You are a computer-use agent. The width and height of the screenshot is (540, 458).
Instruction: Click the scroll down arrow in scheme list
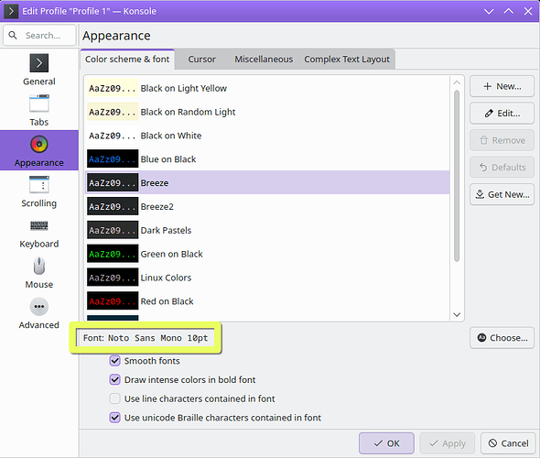pyautogui.click(x=457, y=314)
